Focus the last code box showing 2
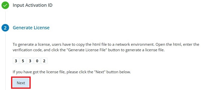This screenshot has height=90, width=201. 44,61
